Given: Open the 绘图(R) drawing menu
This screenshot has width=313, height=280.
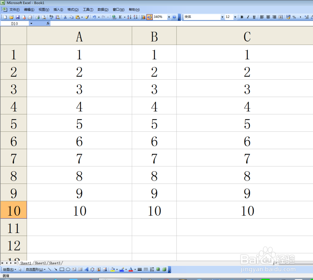Looking at the screenshot, I should coord(9,269).
